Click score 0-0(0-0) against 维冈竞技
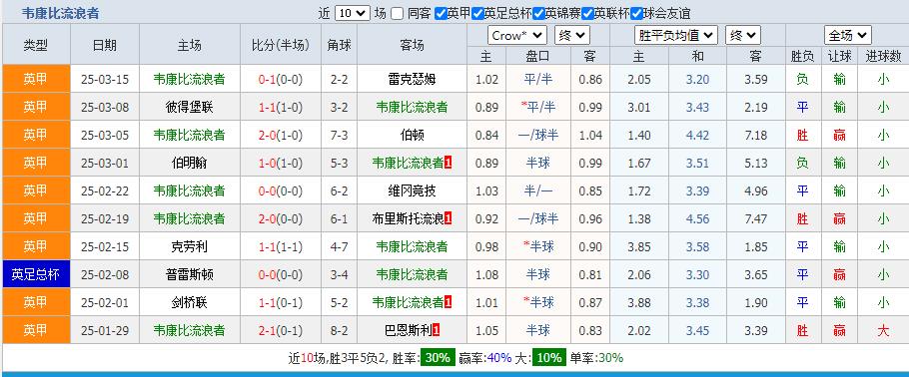The width and height of the screenshot is (909, 377). tap(281, 191)
